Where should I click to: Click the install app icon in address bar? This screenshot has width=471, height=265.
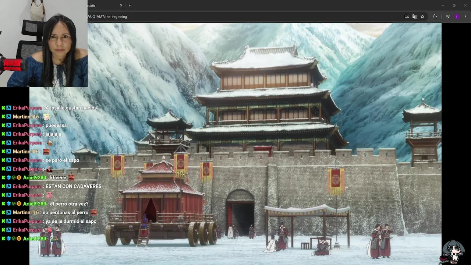[407, 17]
